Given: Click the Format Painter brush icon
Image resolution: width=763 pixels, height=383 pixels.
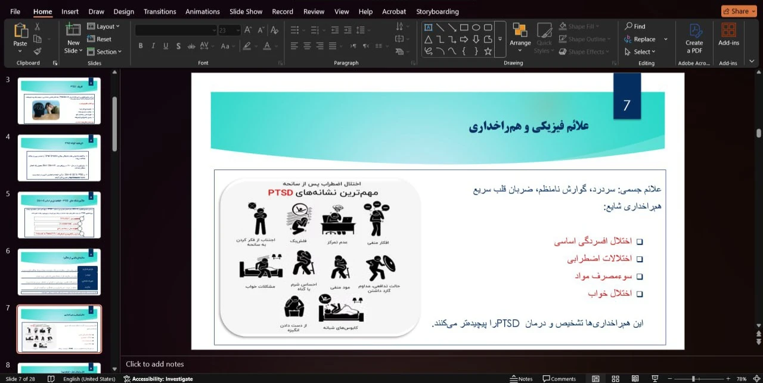Looking at the screenshot, I should click(x=38, y=52).
